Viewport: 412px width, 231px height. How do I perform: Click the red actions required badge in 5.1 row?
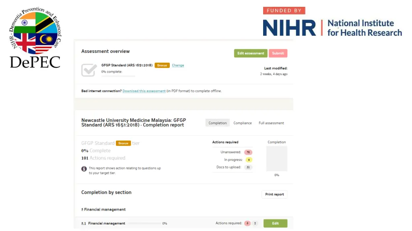(247, 223)
